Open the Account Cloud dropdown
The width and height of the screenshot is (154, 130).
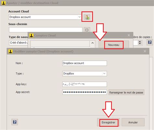[79, 17]
